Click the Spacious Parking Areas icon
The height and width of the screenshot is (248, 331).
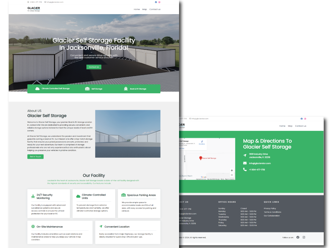click(x=124, y=195)
